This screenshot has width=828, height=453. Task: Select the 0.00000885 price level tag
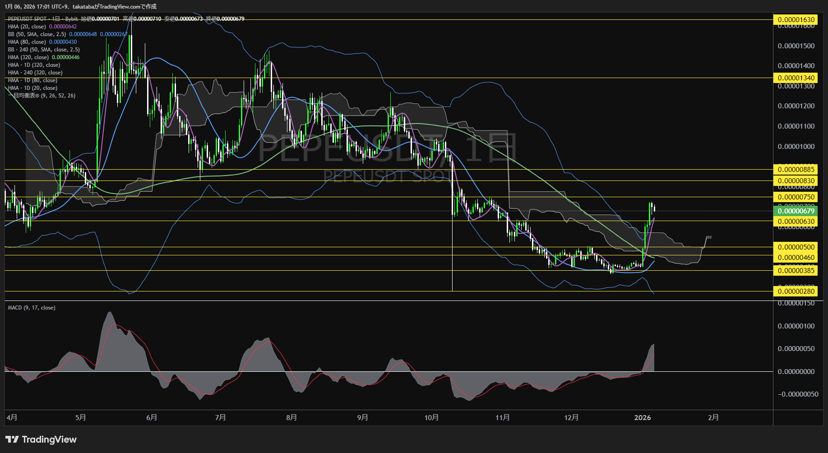tap(796, 170)
